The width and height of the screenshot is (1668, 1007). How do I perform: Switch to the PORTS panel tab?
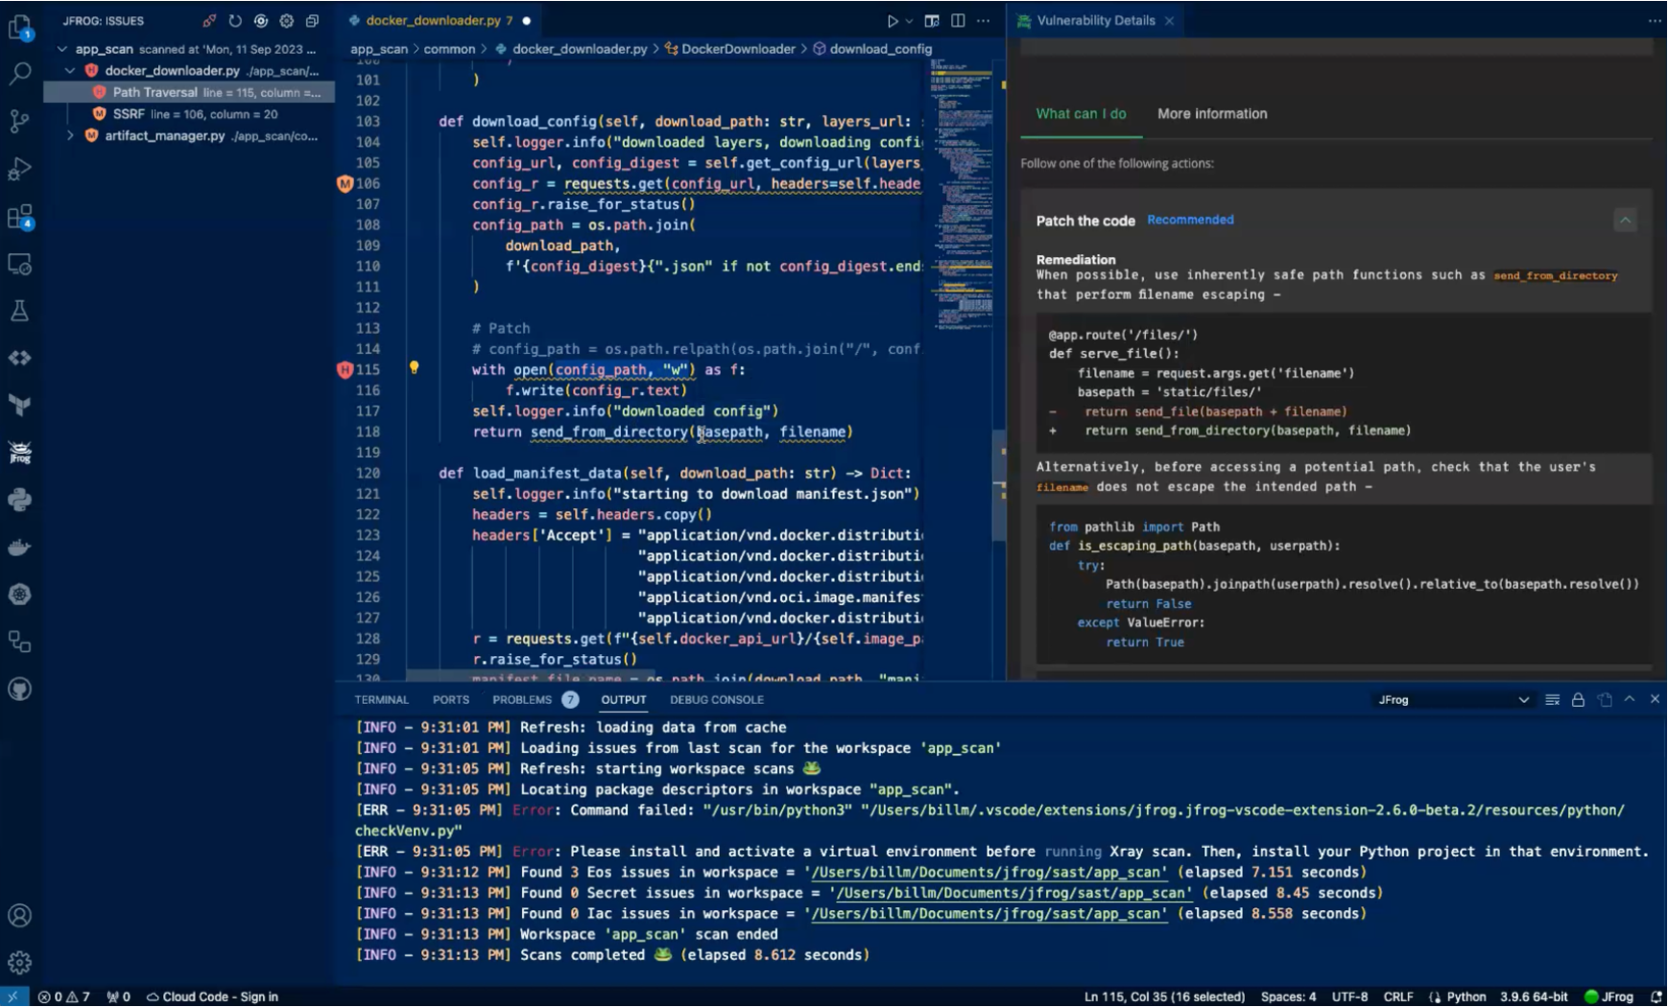click(x=451, y=700)
